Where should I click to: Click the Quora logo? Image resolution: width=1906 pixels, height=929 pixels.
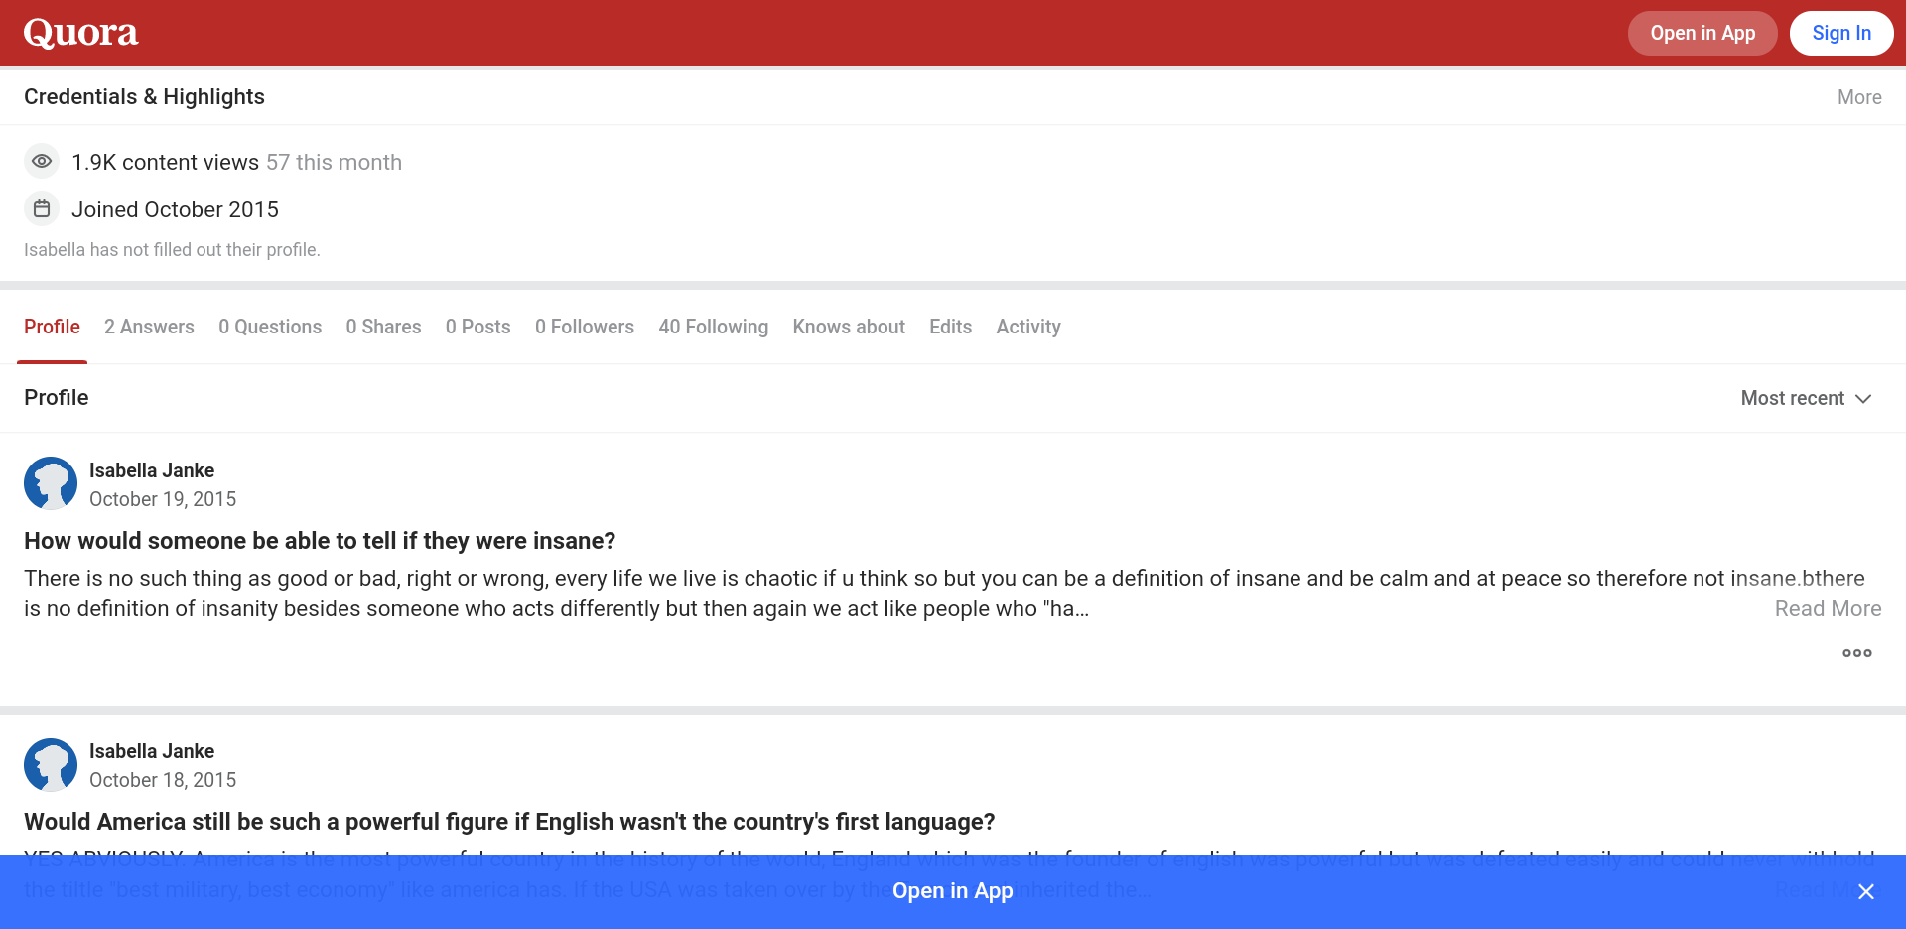81,33
